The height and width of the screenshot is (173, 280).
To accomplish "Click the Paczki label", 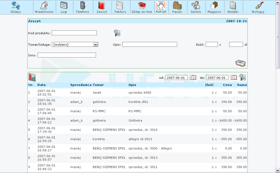I will [177, 12].
